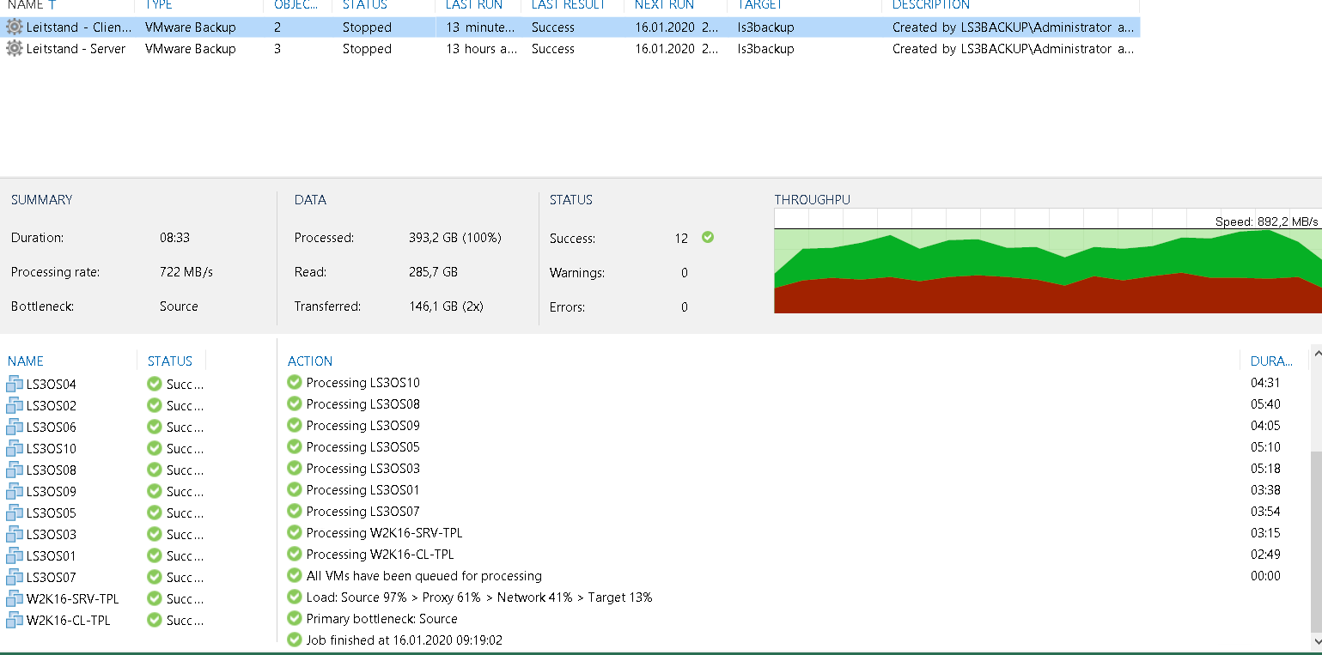Click gear icon of Leitstand - Client job
The height and width of the screenshot is (655, 1322).
tap(15, 27)
